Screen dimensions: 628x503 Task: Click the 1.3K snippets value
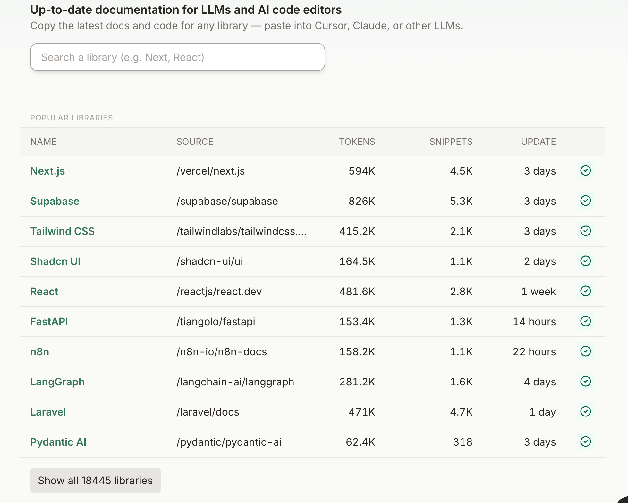coord(461,322)
